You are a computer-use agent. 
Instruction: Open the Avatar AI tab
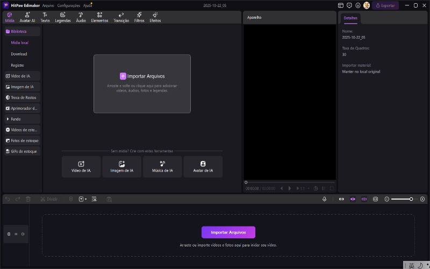(27, 17)
